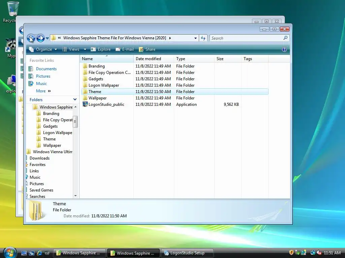Expand the address bar history dropdown
The image size is (345, 258).
(x=195, y=38)
